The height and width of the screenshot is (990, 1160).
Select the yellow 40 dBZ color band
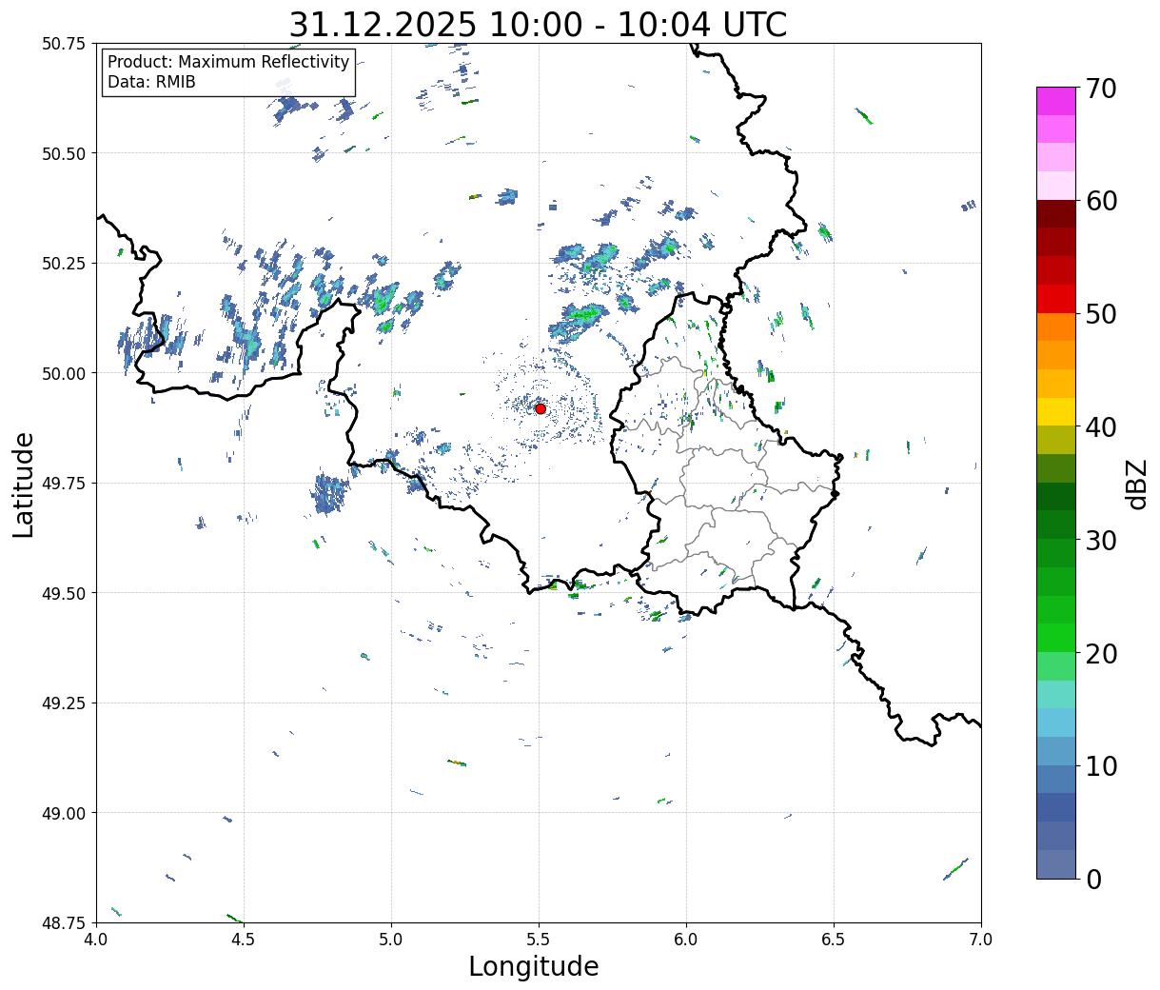click(x=1056, y=411)
